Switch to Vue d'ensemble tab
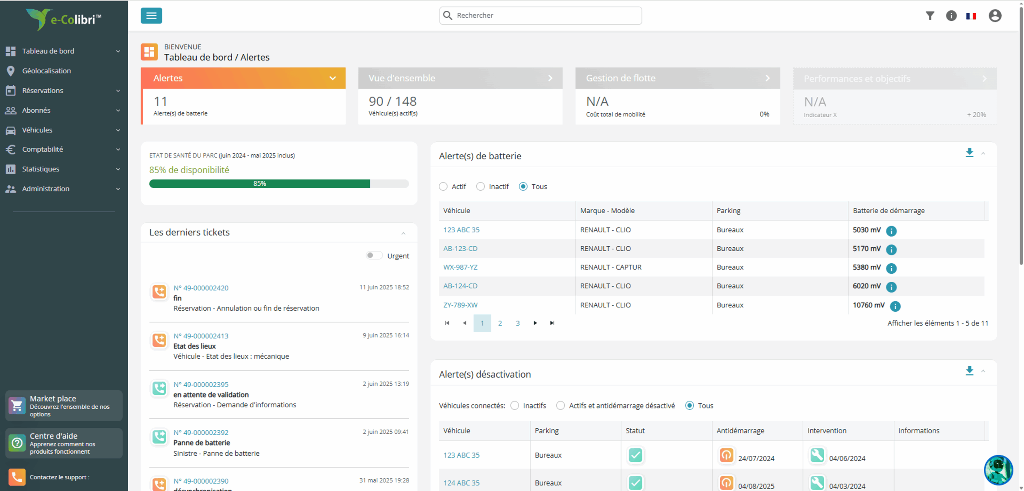Image resolution: width=1024 pixels, height=491 pixels. click(460, 78)
